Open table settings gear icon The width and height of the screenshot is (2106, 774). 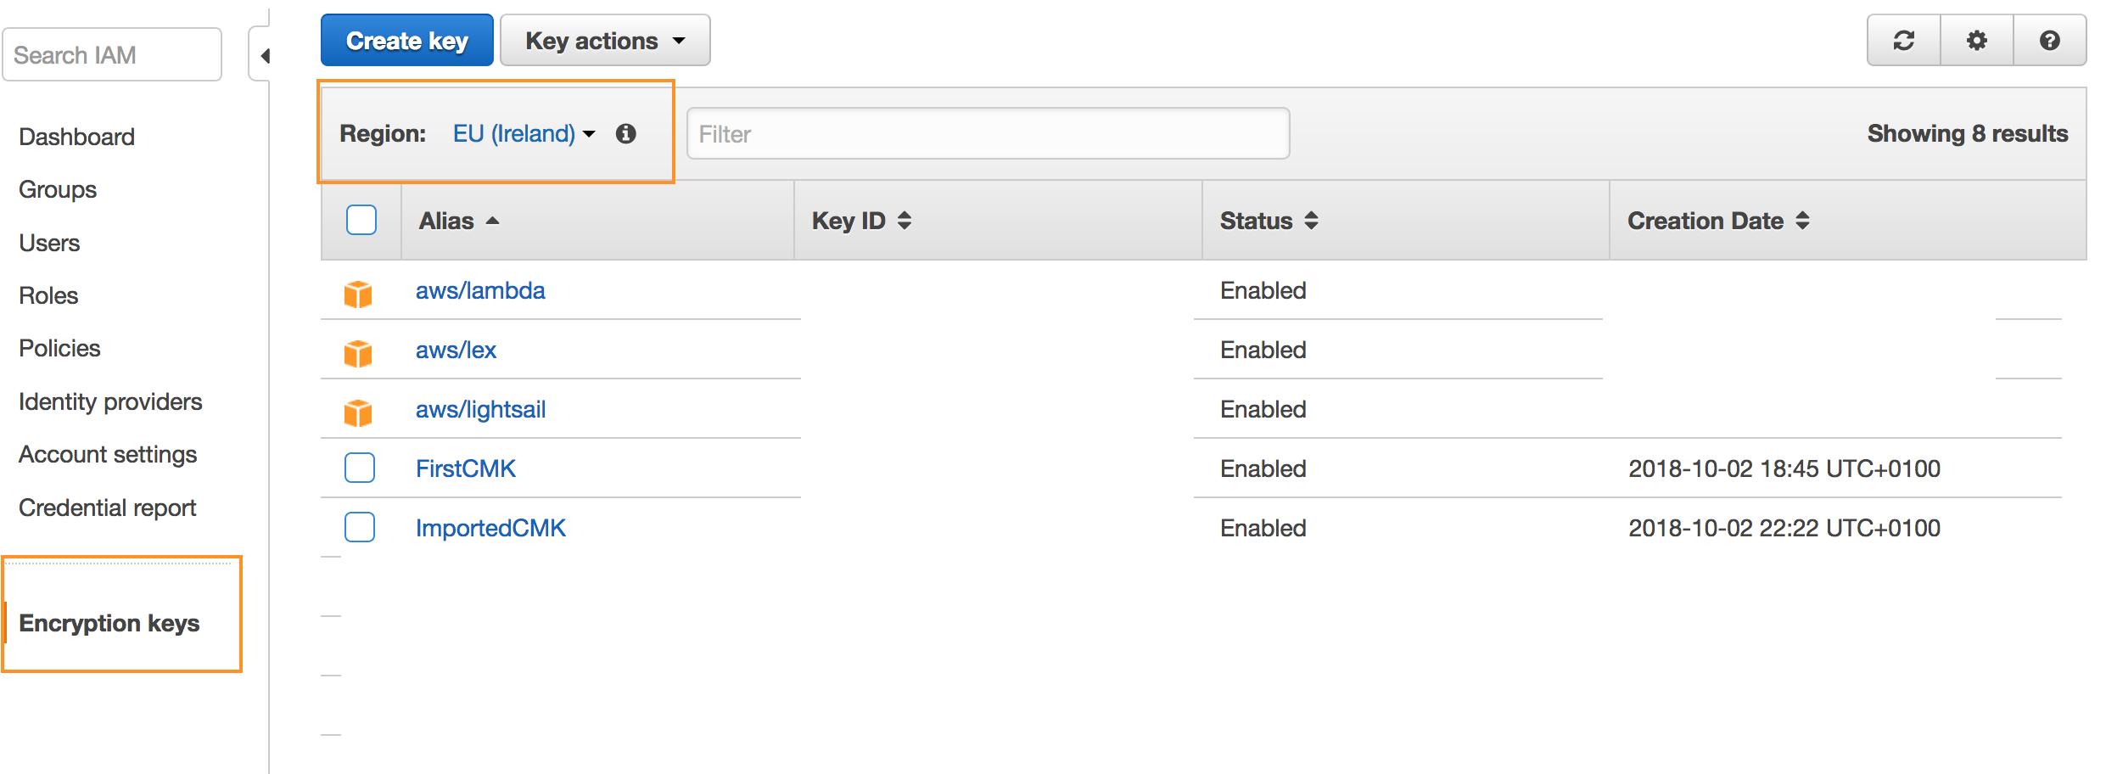1977,41
